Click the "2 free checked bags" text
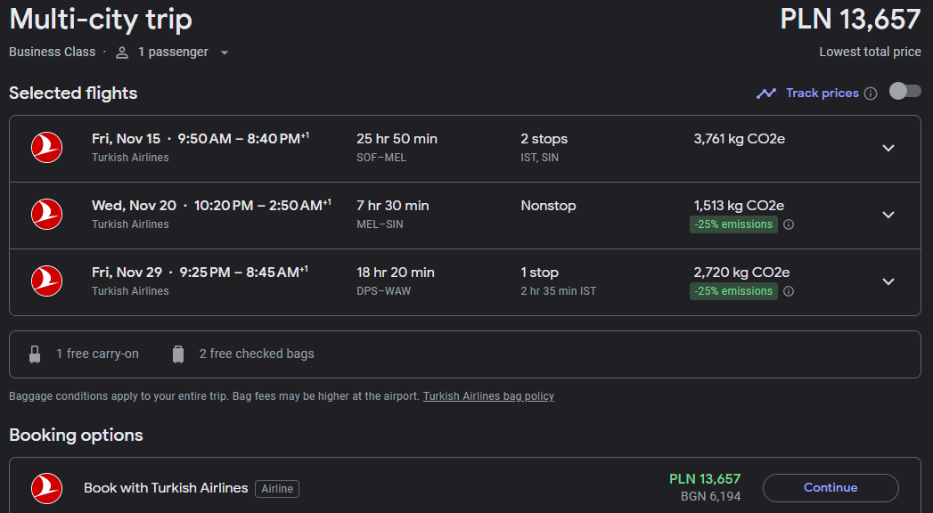The image size is (933, 513). pyautogui.click(x=257, y=354)
